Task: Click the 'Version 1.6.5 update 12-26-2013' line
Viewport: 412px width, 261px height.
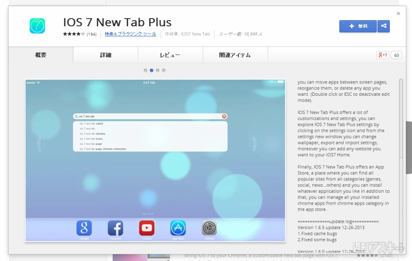Action: coord(331,227)
